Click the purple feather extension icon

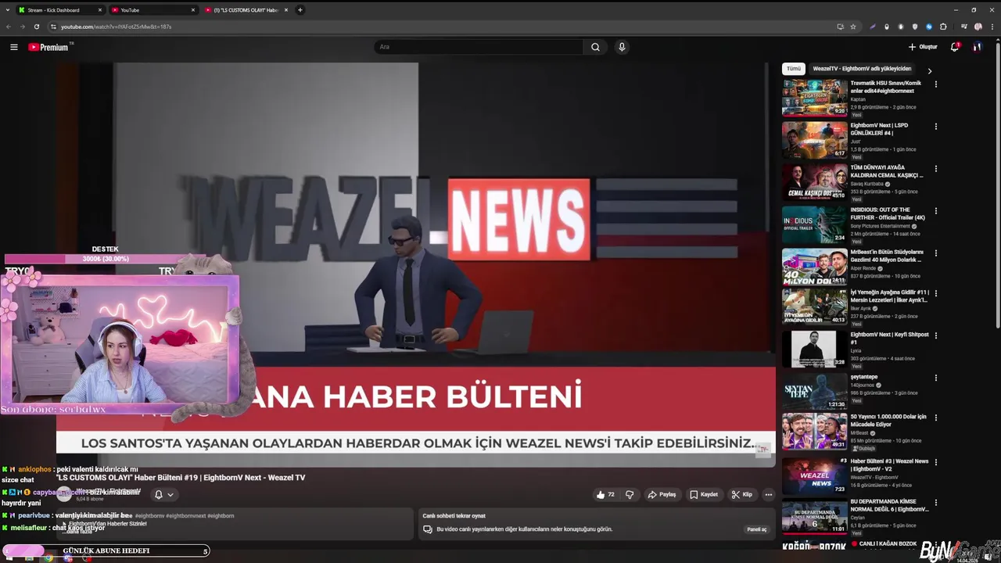tap(873, 27)
